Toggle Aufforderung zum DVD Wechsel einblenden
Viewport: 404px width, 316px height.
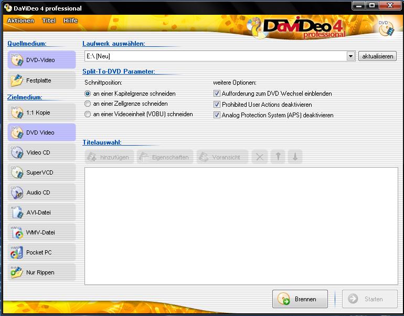[x=217, y=94]
